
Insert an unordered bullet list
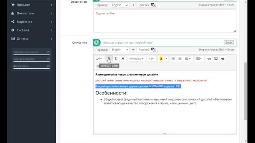click(173, 59)
